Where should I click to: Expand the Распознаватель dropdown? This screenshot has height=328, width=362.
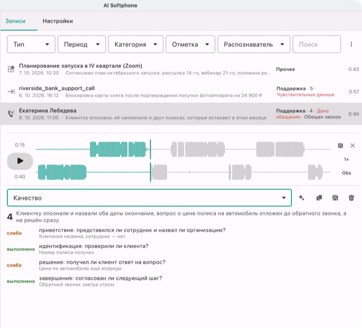coord(254,44)
